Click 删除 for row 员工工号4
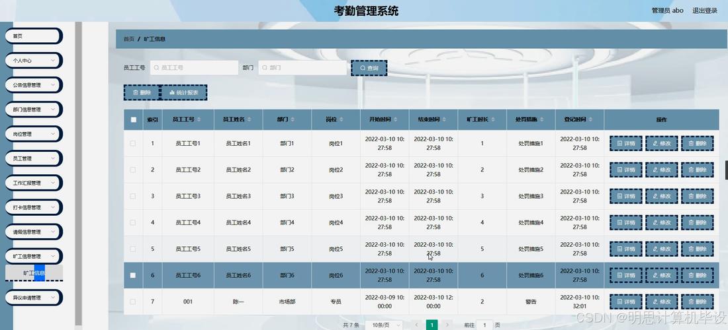Viewport: 728px width, 330px height. pyautogui.click(x=698, y=222)
